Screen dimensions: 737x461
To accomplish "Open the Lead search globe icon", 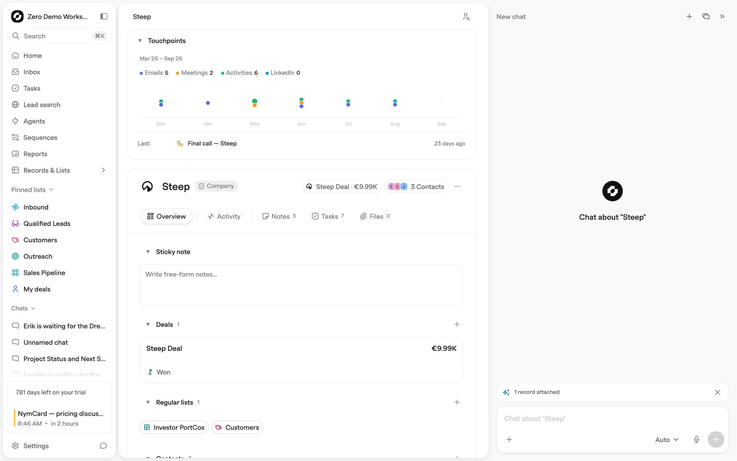I will pos(15,105).
